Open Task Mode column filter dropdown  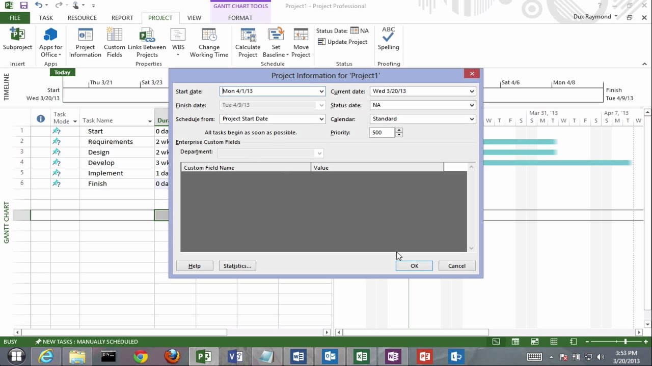75,121
